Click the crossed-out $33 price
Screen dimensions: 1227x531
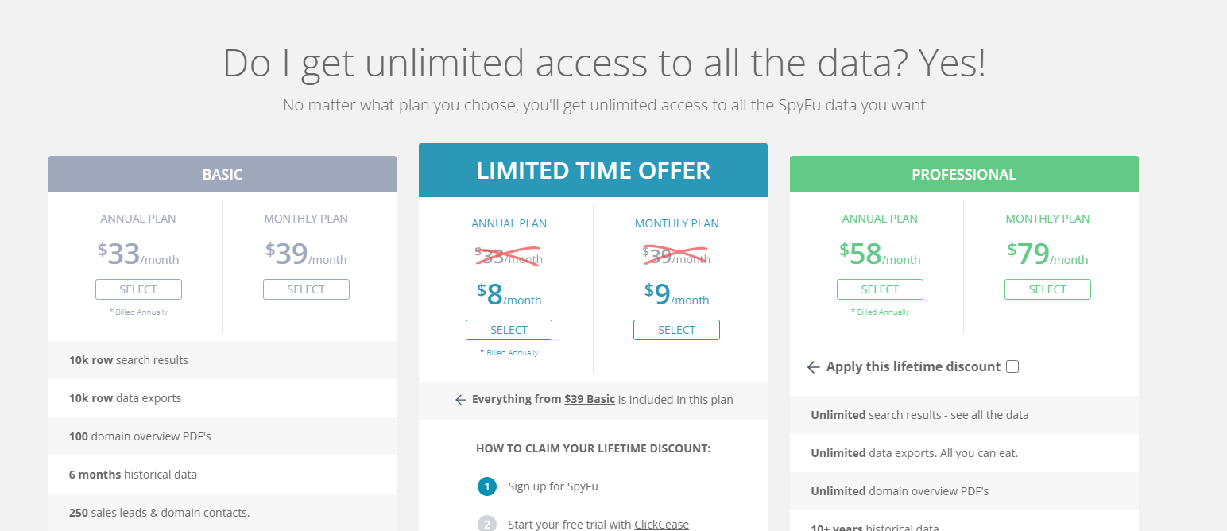pos(509,255)
